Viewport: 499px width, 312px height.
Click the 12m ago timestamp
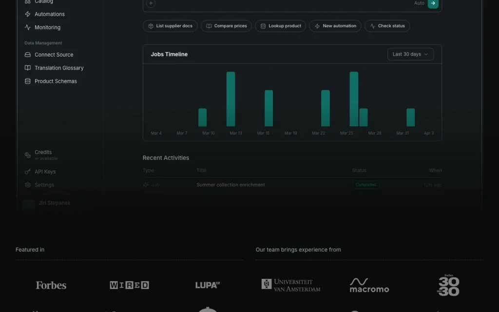(x=433, y=185)
